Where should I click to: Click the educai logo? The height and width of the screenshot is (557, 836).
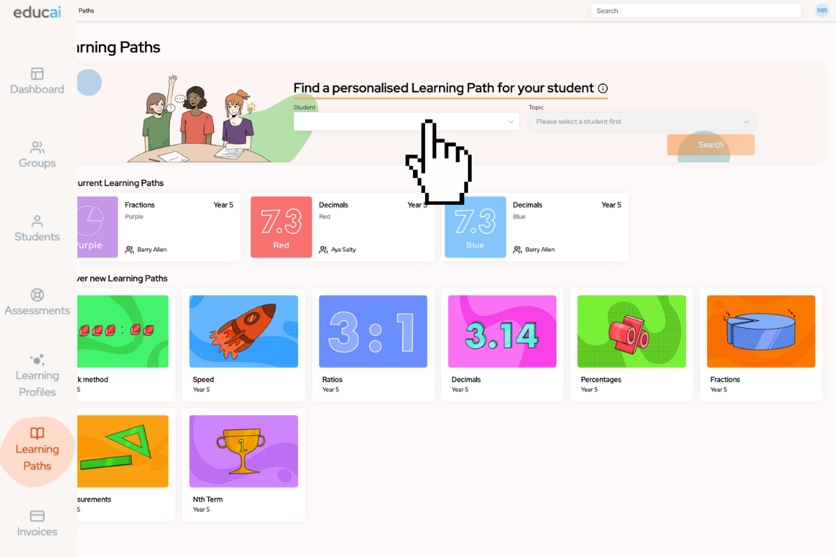pos(37,10)
